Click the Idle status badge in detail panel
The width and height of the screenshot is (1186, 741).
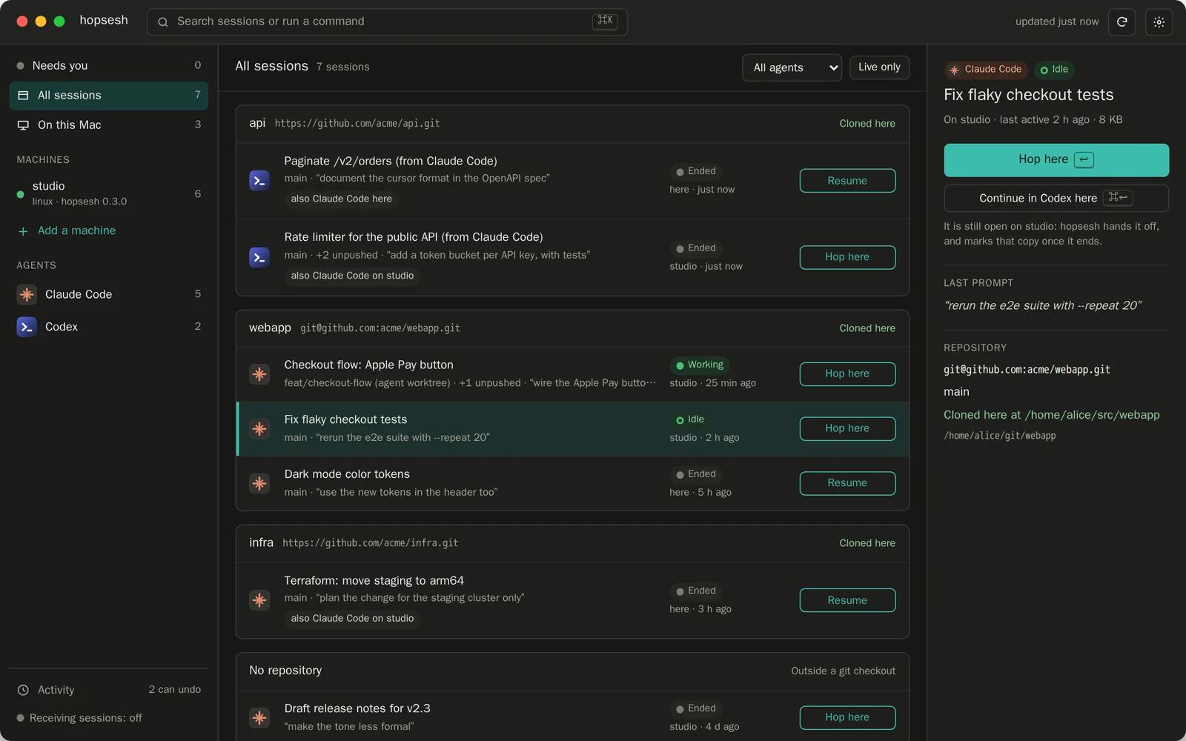pyautogui.click(x=1054, y=70)
